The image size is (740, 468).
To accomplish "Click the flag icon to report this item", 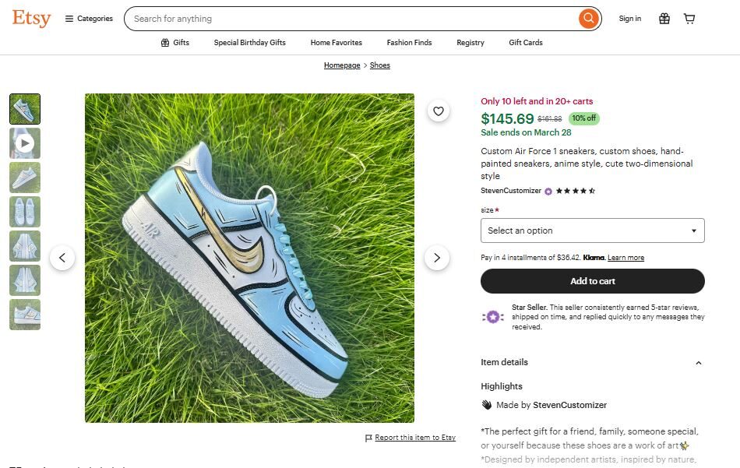I will click(x=369, y=438).
